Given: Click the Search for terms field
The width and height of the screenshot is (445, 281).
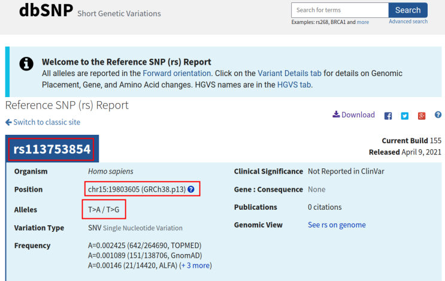Looking at the screenshot, I should click(339, 10).
